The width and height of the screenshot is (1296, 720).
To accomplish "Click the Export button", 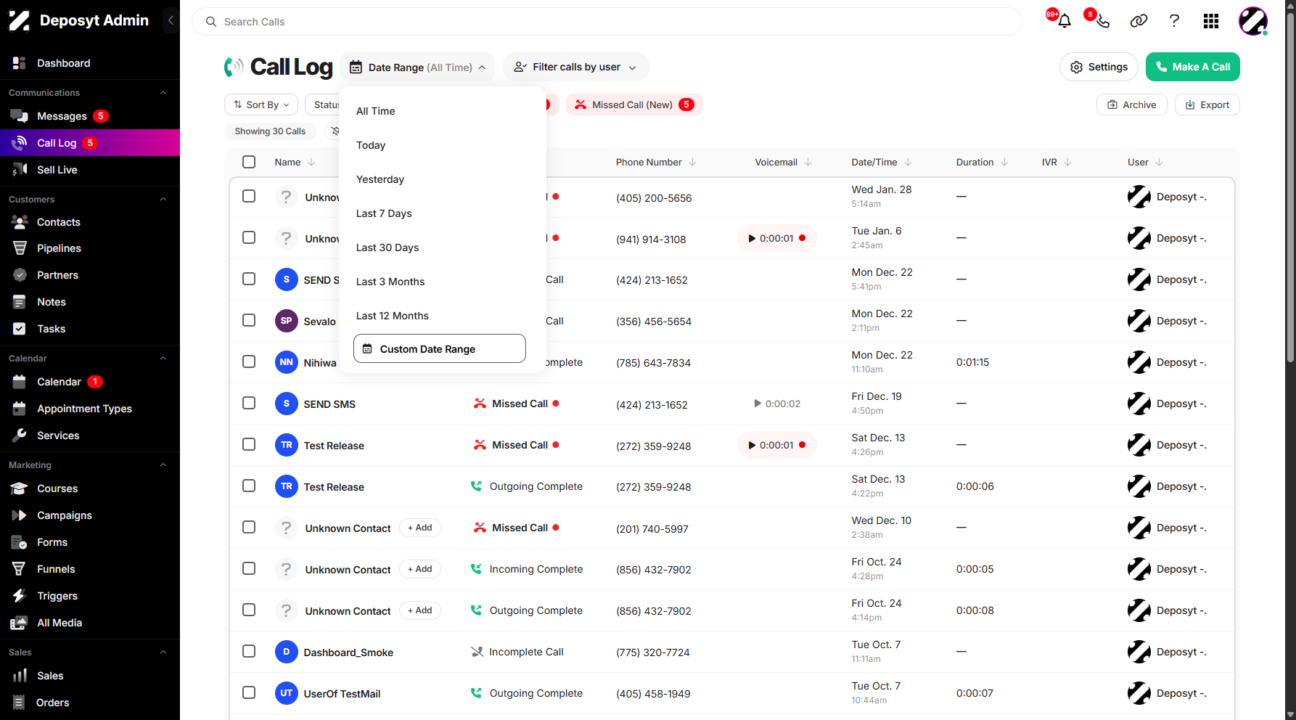I will (1207, 105).
